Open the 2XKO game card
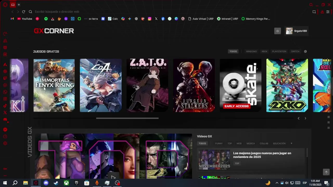This screenshot has width=333, height=187. [287, 85]
